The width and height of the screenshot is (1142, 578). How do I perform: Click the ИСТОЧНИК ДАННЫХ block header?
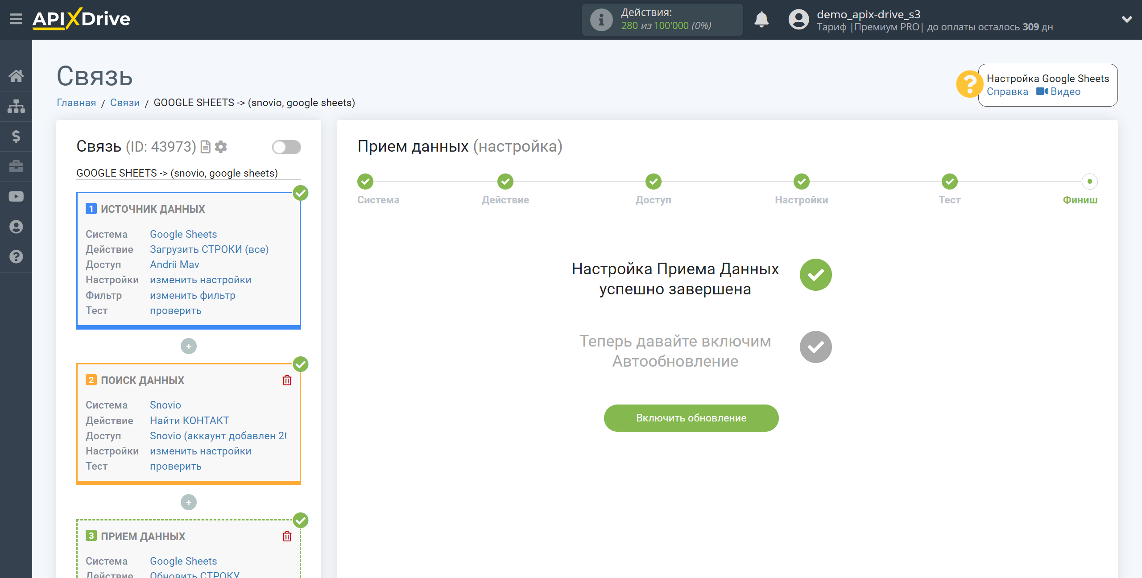pos(153,209)
